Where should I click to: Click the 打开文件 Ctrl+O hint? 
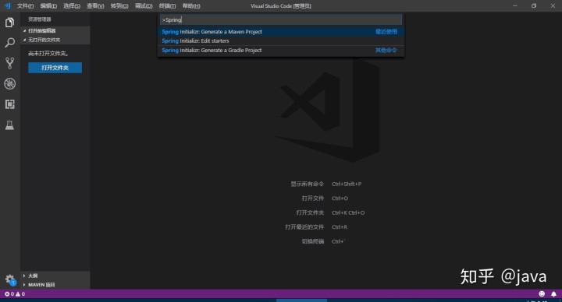(x=325, y=198)
